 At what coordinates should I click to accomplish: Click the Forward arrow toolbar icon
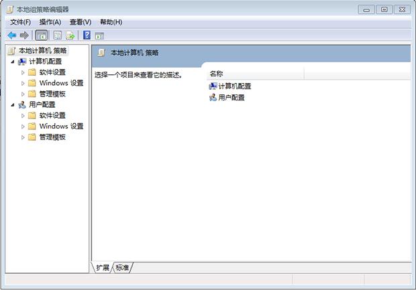(x=24, y=35)
